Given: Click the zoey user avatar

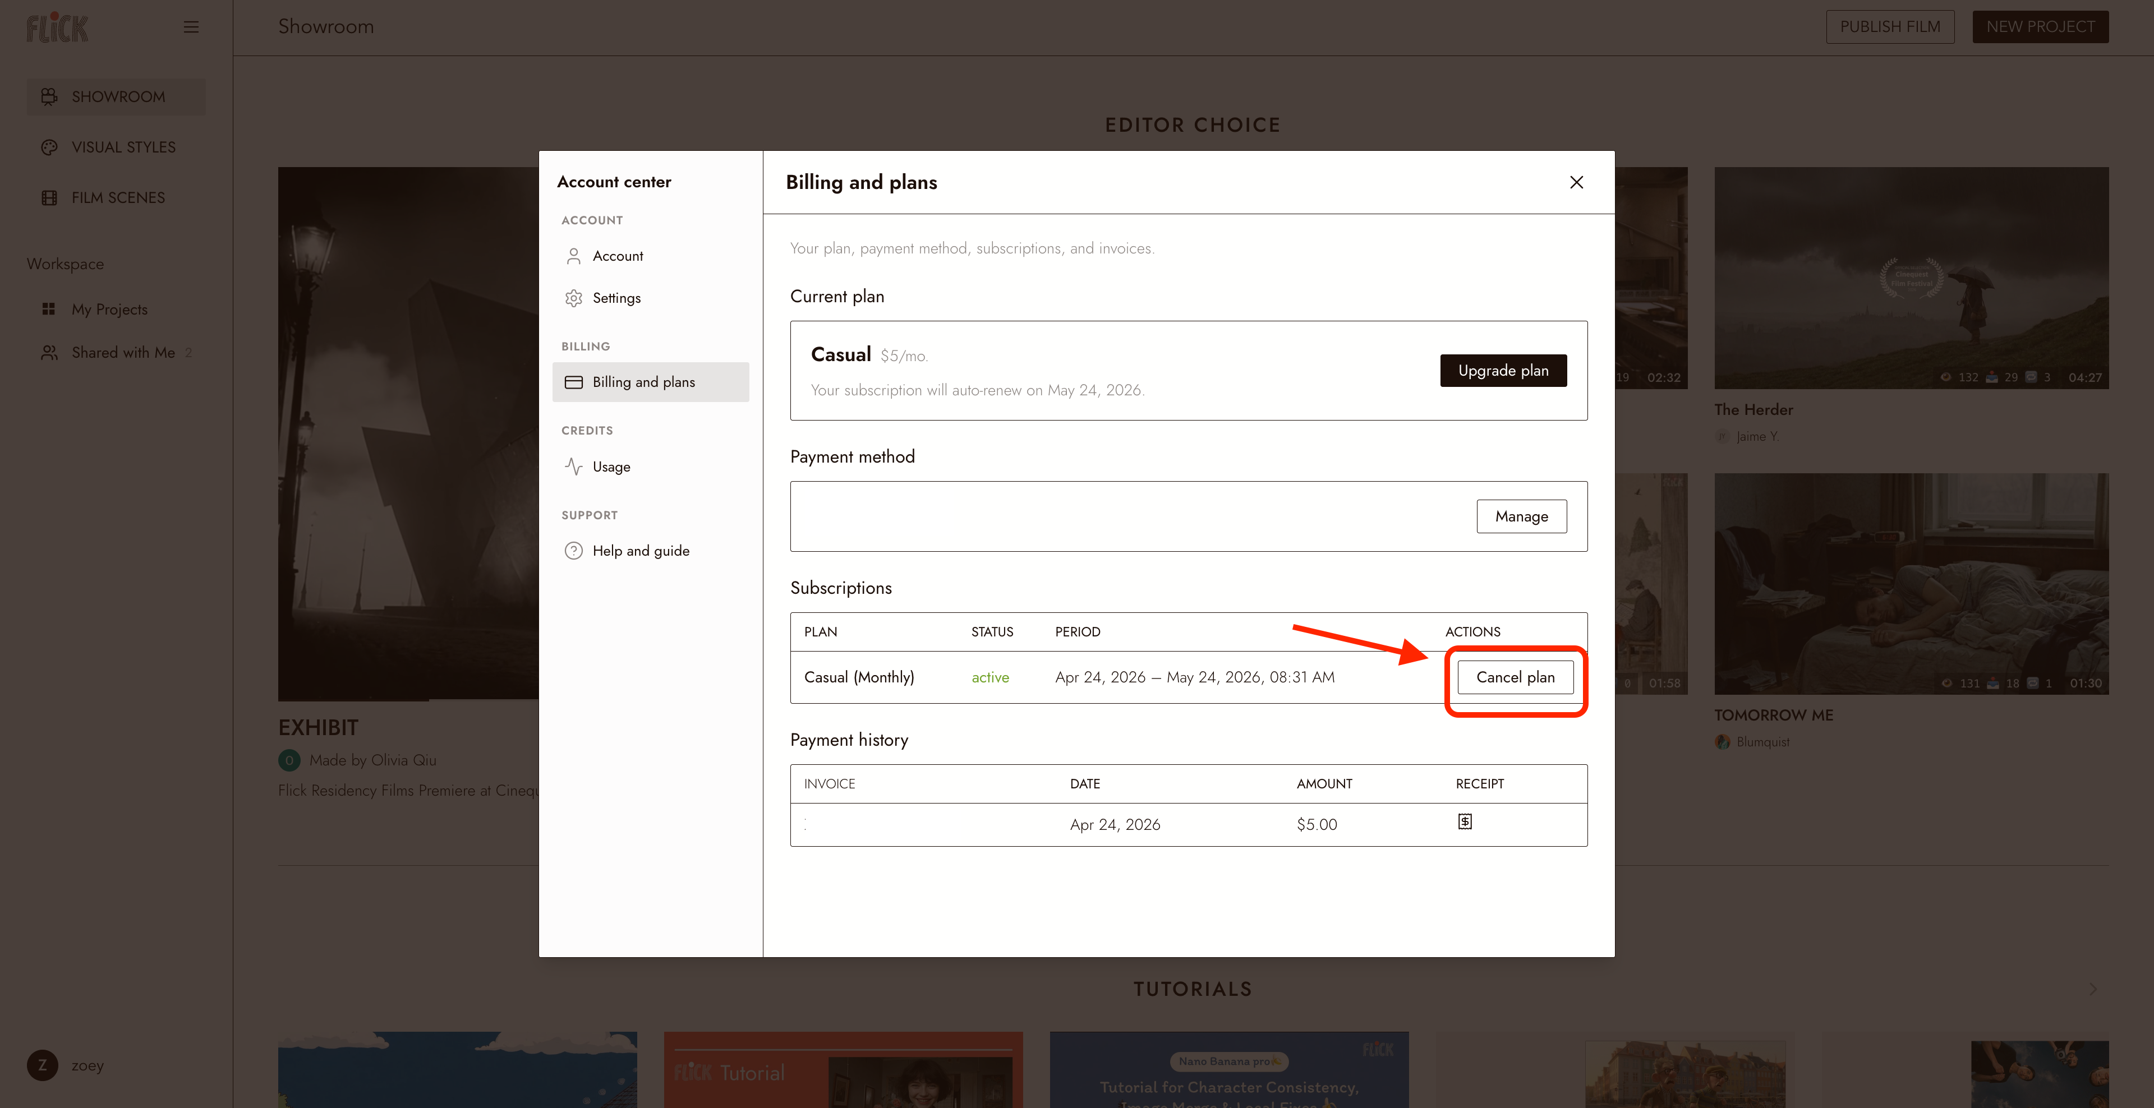Looking at the screenshot, I should [x=43, y=1065].
